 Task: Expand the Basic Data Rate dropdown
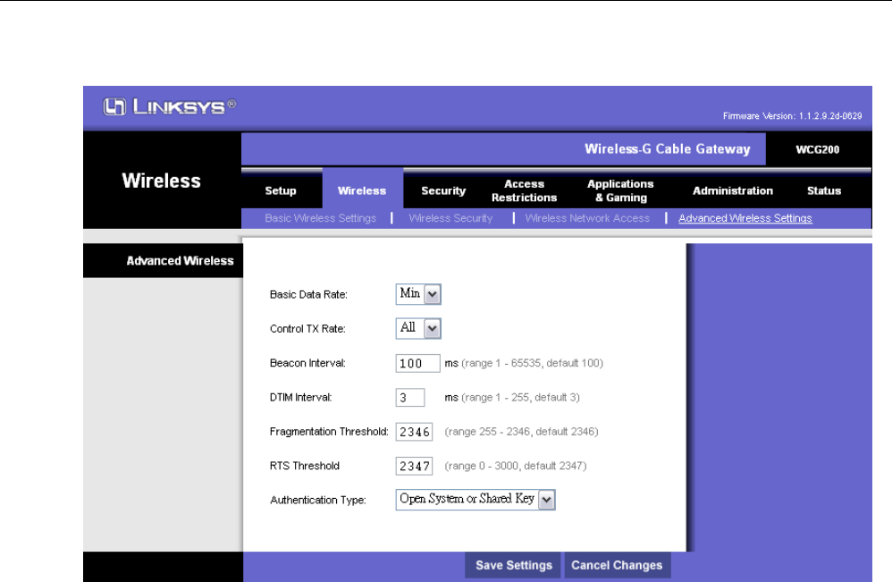click(418, 294)
